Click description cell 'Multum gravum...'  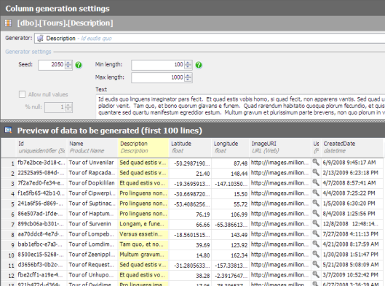click(x=143, y=255)
